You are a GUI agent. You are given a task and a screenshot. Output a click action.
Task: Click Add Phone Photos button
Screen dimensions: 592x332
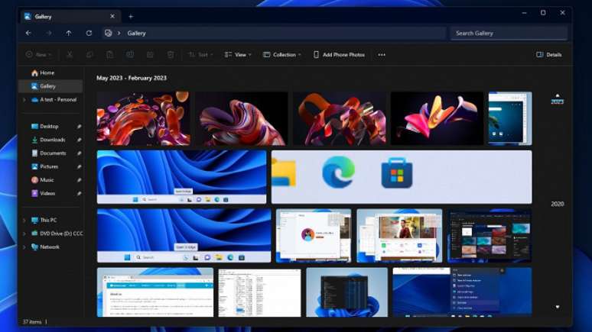pos(339,55)
